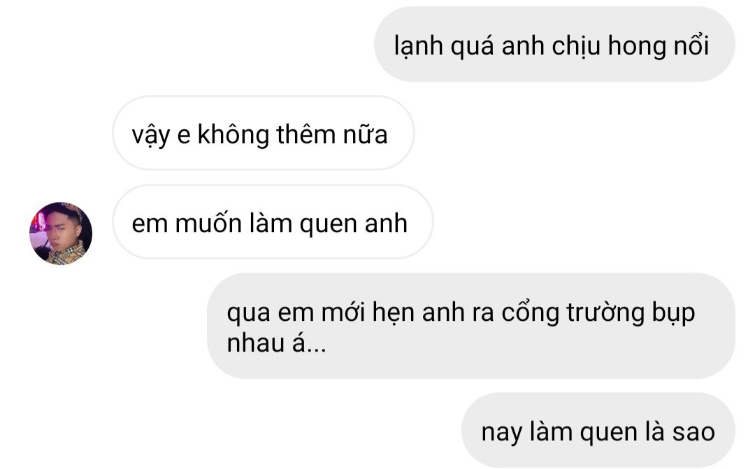Image resolution: width=755 pixels, height=469 pixels.
Task: Click the word 'nữa' in the white bubble
Action: click(x=365, y=134)
